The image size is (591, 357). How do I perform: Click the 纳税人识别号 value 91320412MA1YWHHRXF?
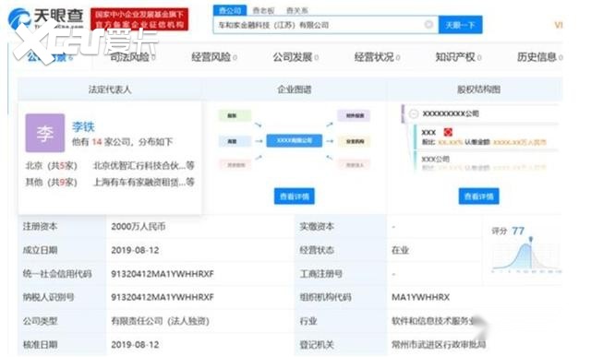tap(163, 297)
